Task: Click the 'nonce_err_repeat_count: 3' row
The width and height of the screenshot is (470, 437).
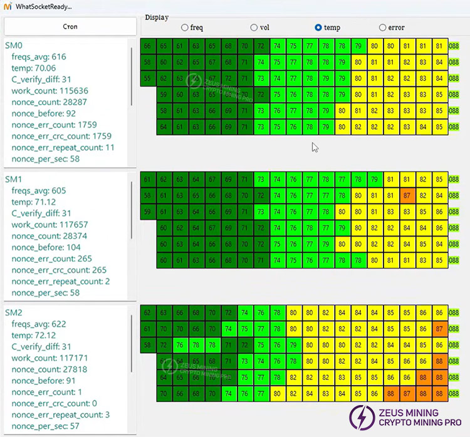Action: click(61, 415)
